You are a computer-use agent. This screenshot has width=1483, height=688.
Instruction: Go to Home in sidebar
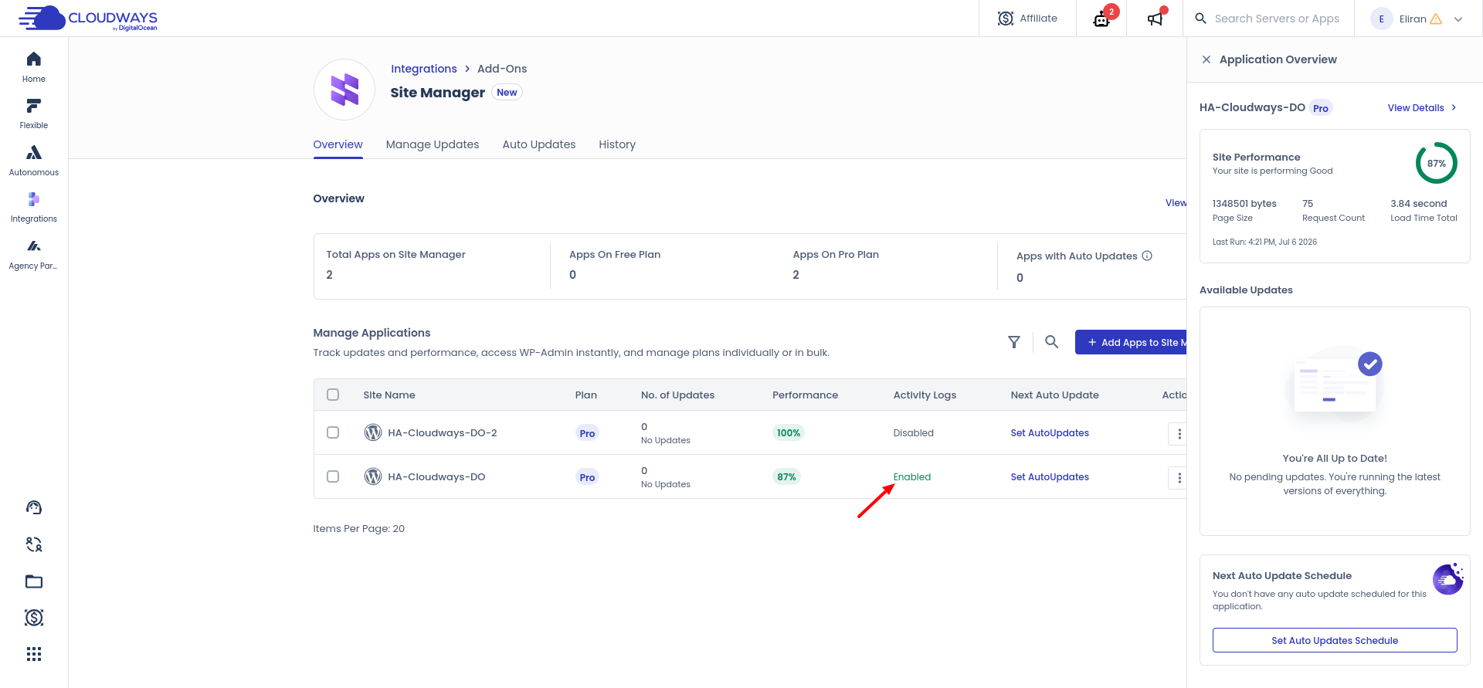click(34, 67)
